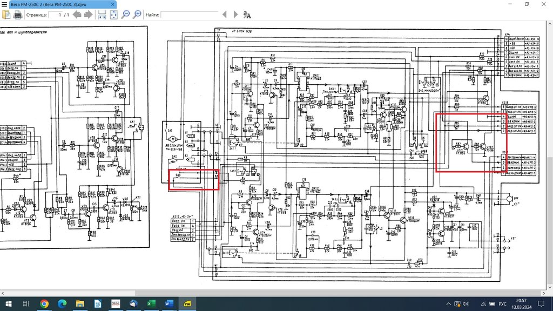553x311 pixels.
Task: Zoom in with magnifier plus
Action: tap(137, 15)
